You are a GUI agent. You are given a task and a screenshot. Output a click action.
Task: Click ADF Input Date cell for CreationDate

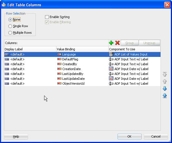[134, 69]
